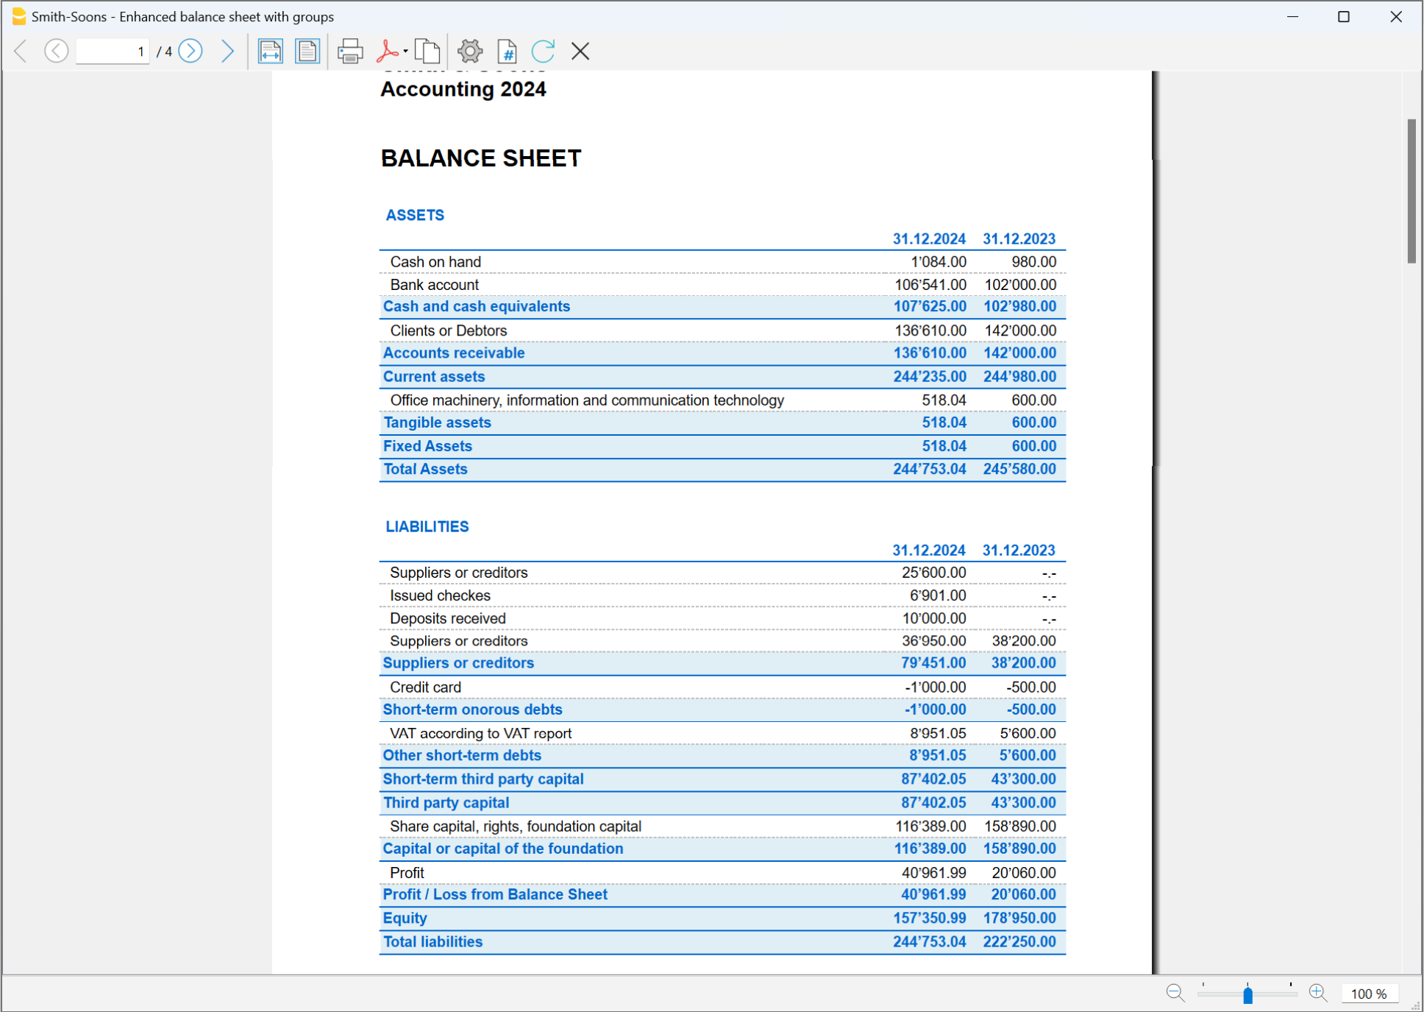
Task: Click the 100 % zoom field
Action: (1369, 994)
